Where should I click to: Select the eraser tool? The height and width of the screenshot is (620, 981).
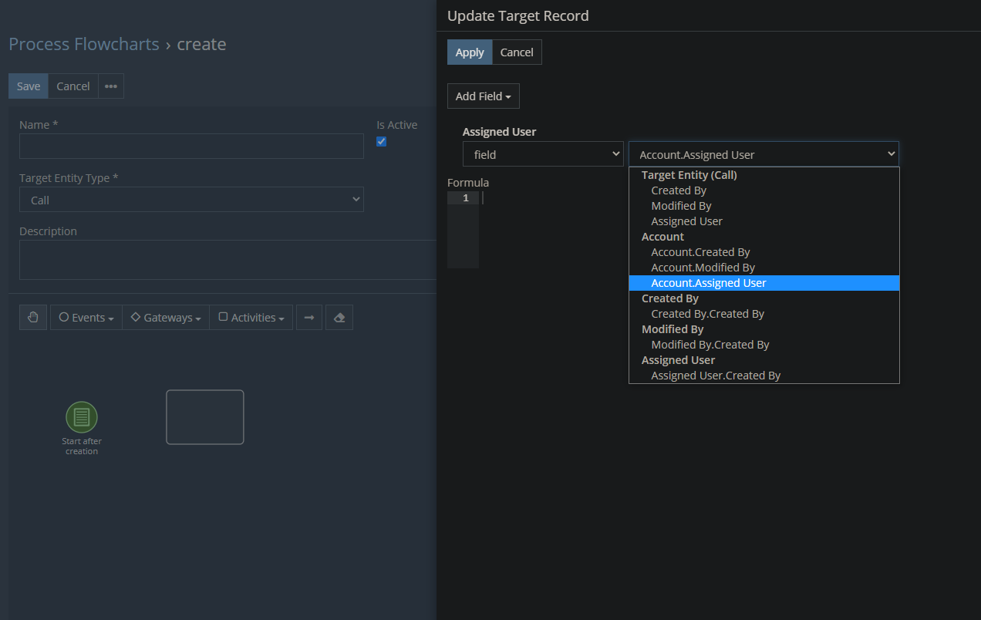339,318
